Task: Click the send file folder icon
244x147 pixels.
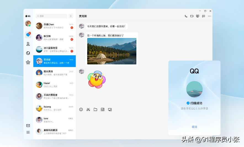Action: [96, 110]
